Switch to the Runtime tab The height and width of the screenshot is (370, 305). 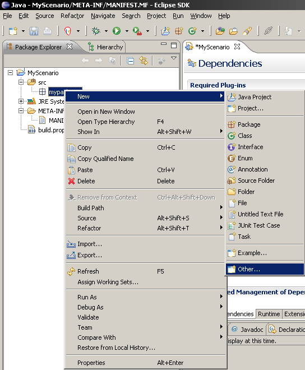tap(269, 314)
